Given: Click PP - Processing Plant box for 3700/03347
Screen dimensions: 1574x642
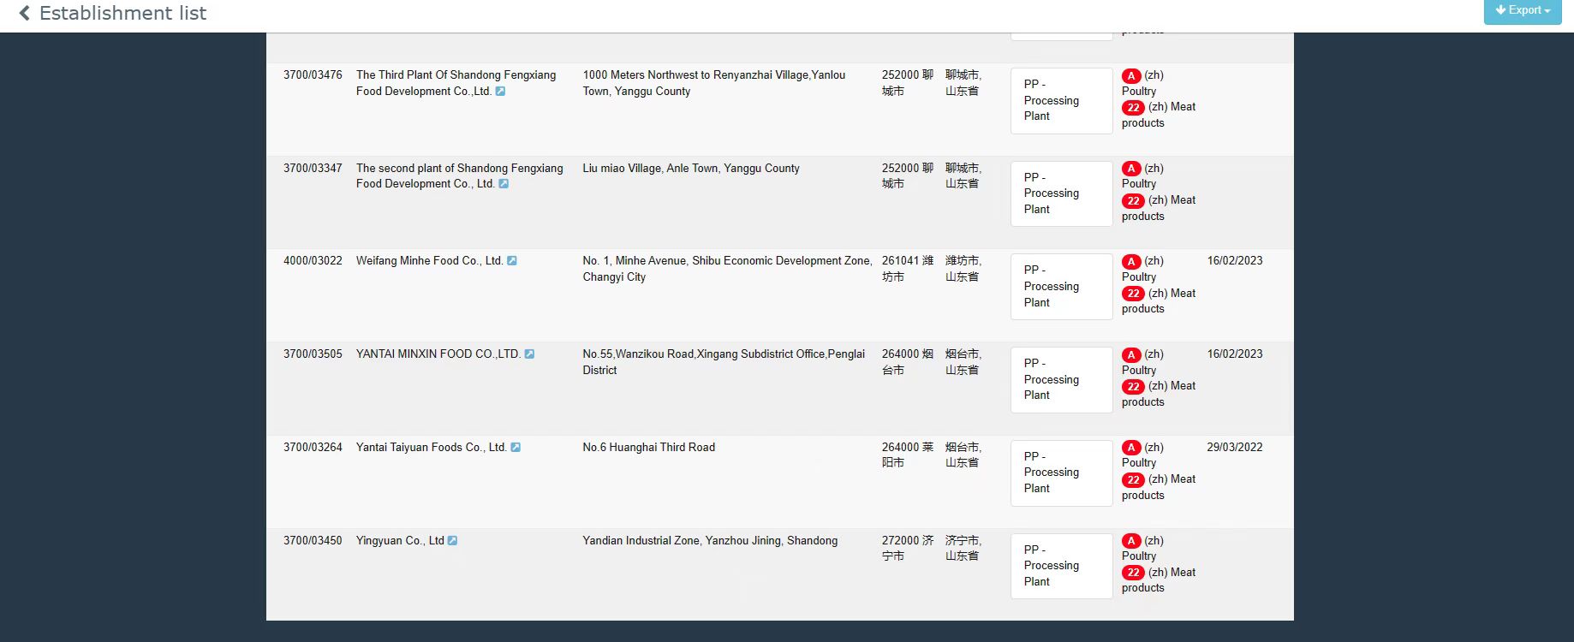Looking at the screenshot, I should coord(1062,193).
